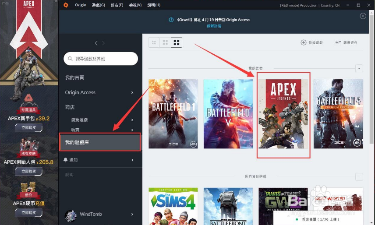Viewport: 375px width, 225px height.
Task: Switch to small tile view
Action: click(x=154, y=42)
